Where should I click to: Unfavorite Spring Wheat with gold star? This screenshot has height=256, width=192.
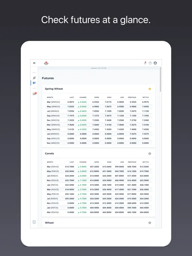[x=150, y=89]
